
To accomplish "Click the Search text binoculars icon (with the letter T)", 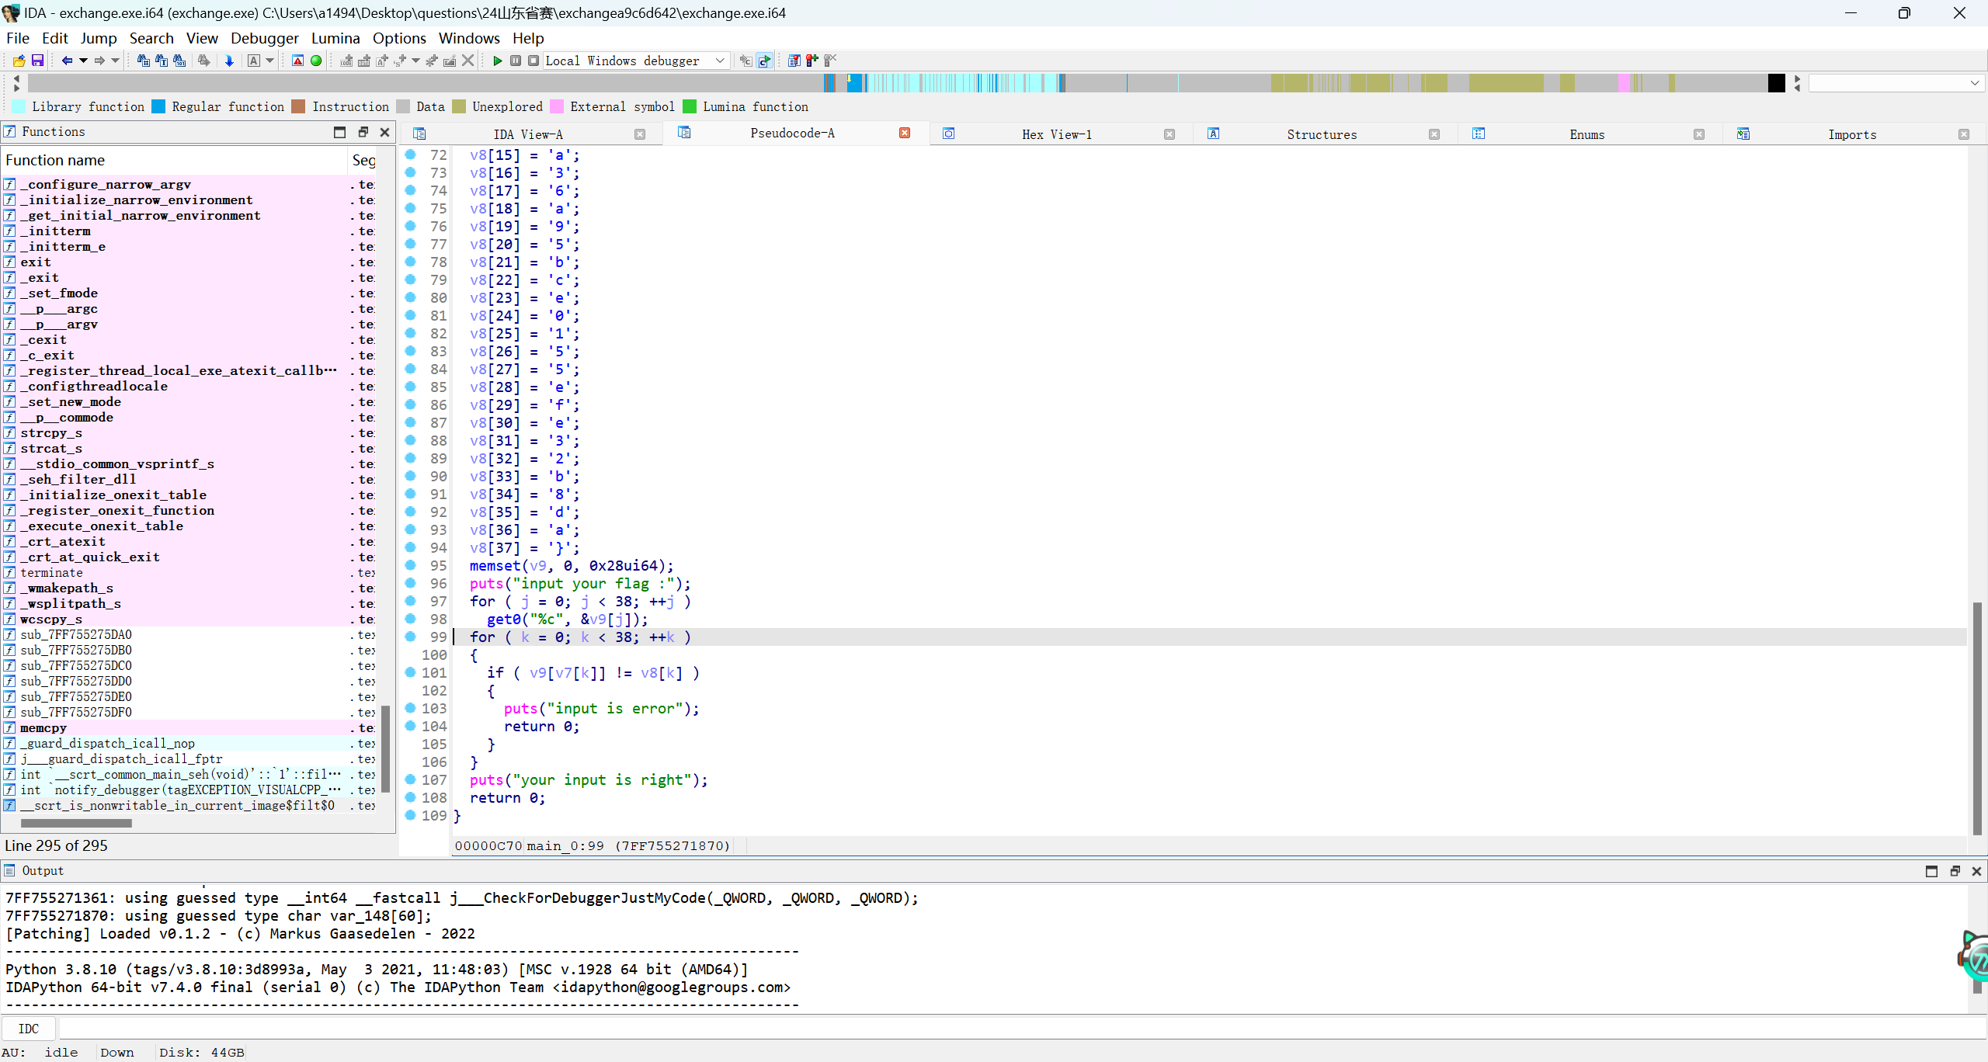I will [162, 61].
